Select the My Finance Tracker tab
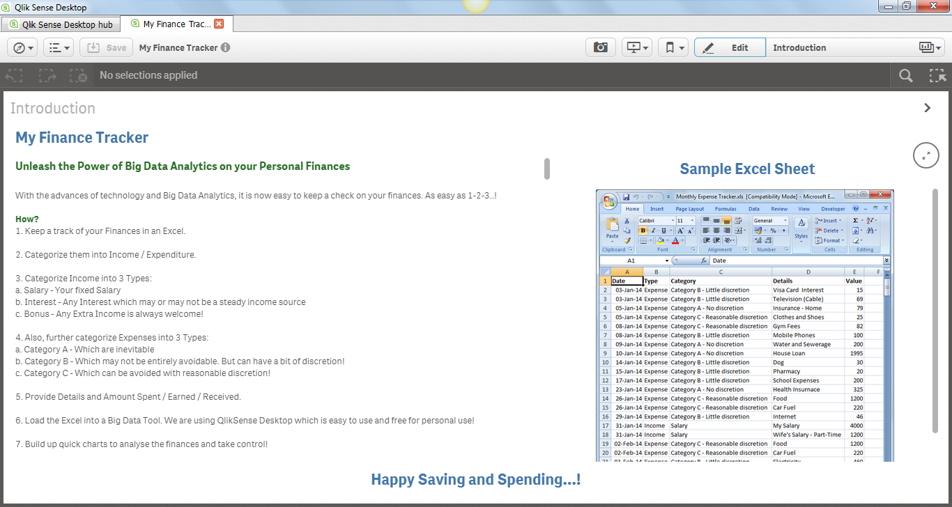 pyautogui.click(x=176, y=24)
